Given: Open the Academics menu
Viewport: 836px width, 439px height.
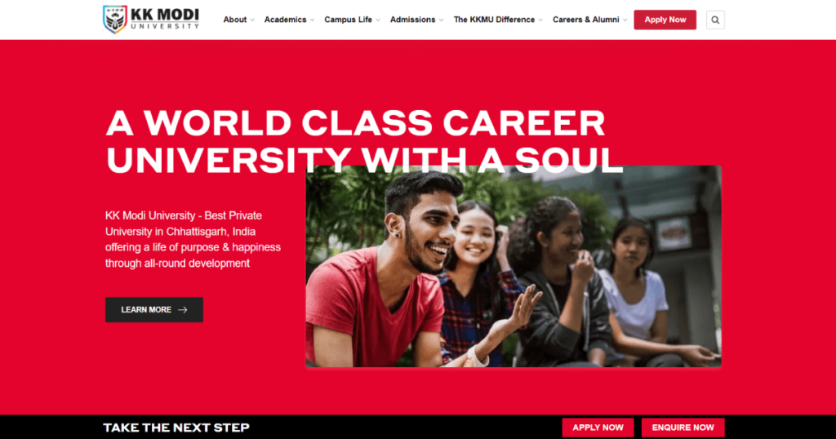Looking at the screenshot, I should [285, 20].
